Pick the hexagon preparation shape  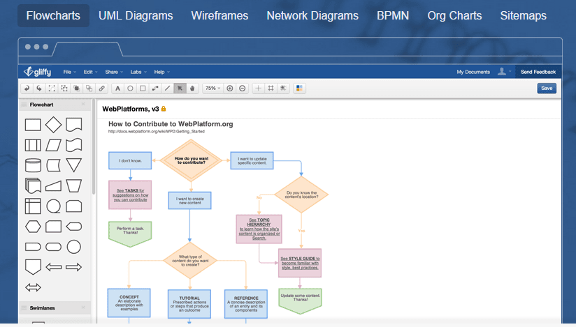tap(33, 227)
